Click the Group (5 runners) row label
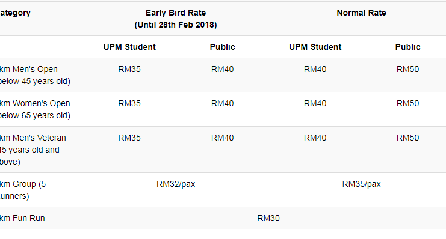Screen dimensions: 446x239 pyautogui.click(x=23, y=190)
